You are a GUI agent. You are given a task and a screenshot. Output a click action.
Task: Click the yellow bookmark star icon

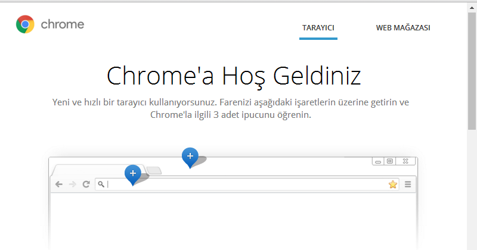coord(392,185)
